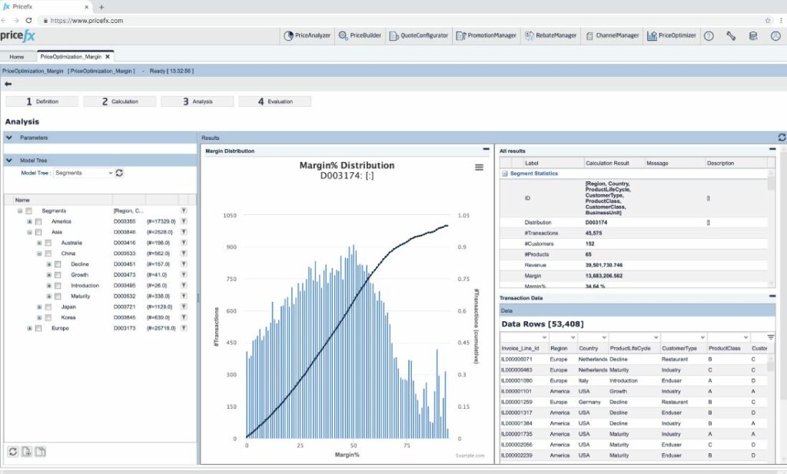Collapse the Asia tree node

pos(29,232)
